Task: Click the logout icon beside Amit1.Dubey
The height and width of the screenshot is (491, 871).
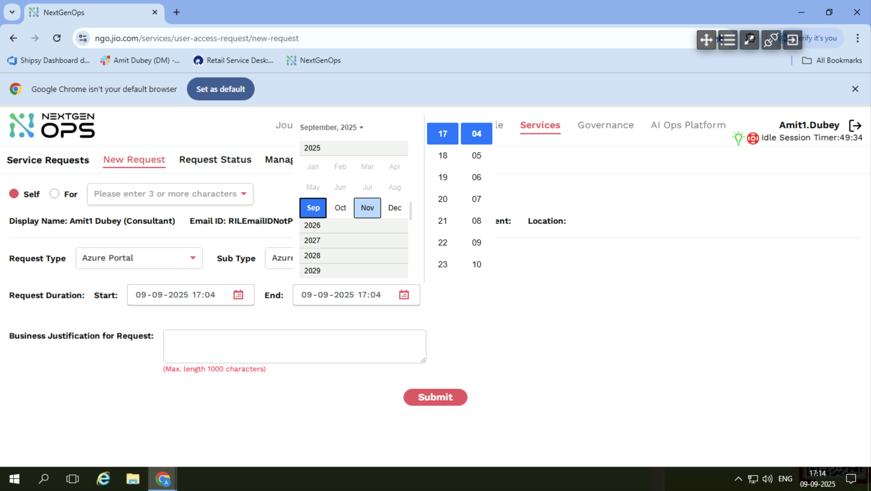Action: click(x=855, y=125)
